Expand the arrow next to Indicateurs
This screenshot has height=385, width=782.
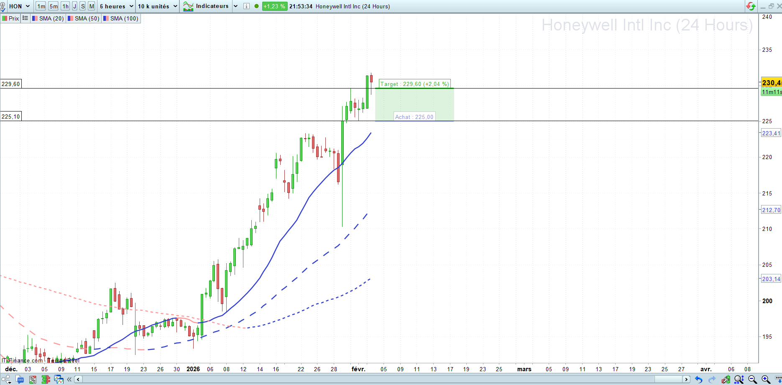pos(235,6)
